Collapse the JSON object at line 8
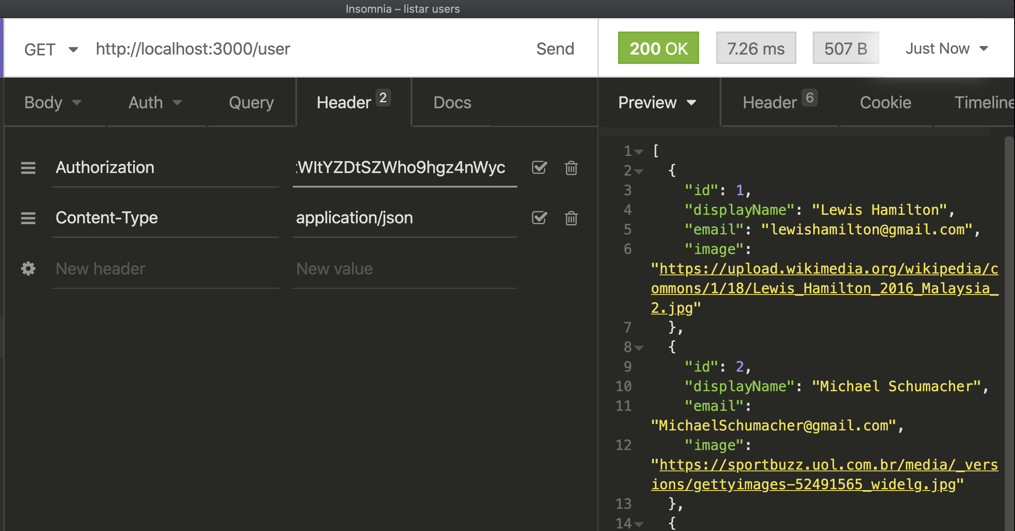The height and width of the screenshot is (531, 1015). tap(639, 348)
